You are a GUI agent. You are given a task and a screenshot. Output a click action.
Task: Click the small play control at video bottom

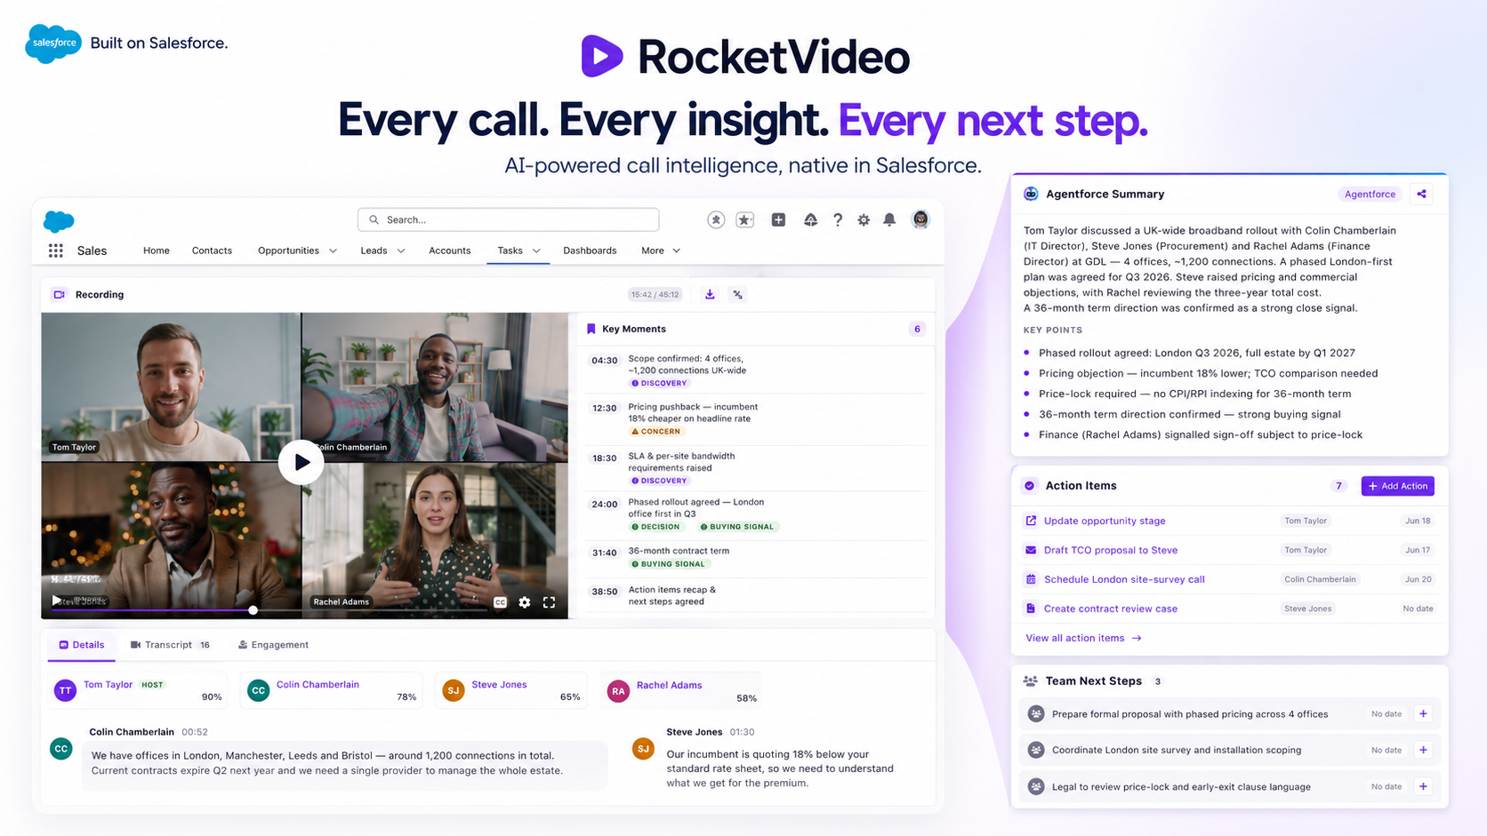[x=57, y=601]
